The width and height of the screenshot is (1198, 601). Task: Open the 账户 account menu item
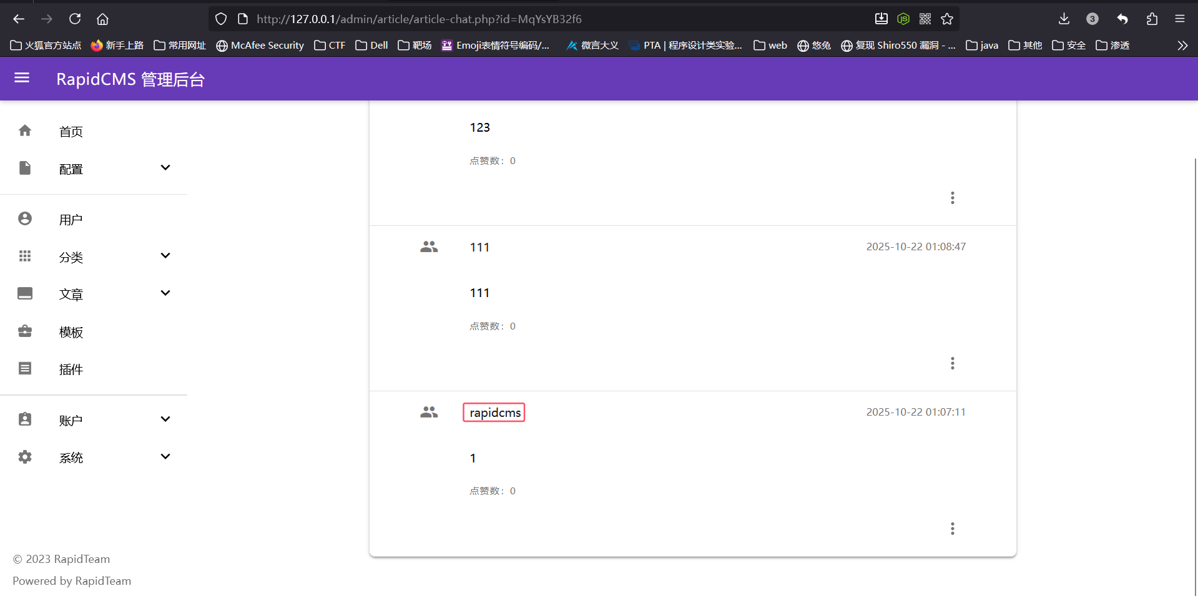71,420
